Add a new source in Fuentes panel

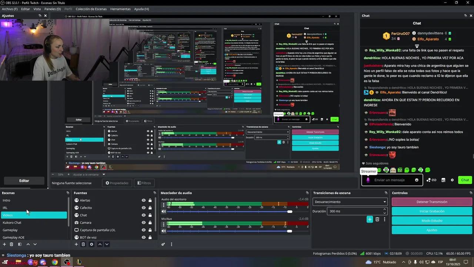(76, 244)
